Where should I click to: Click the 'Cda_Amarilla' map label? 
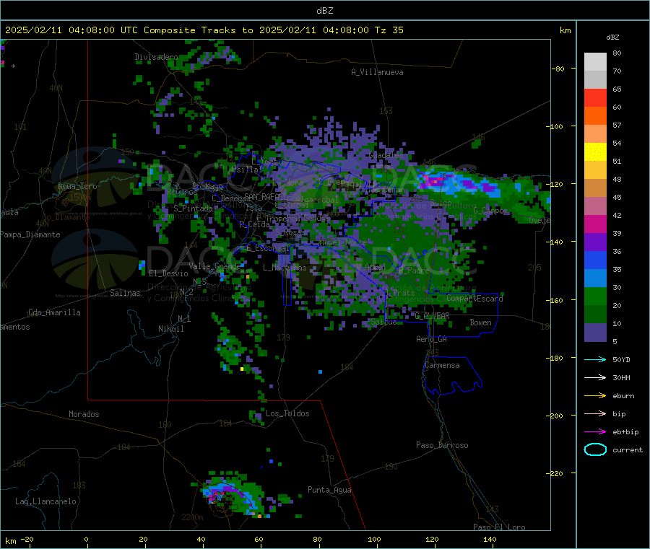point(54,312)
